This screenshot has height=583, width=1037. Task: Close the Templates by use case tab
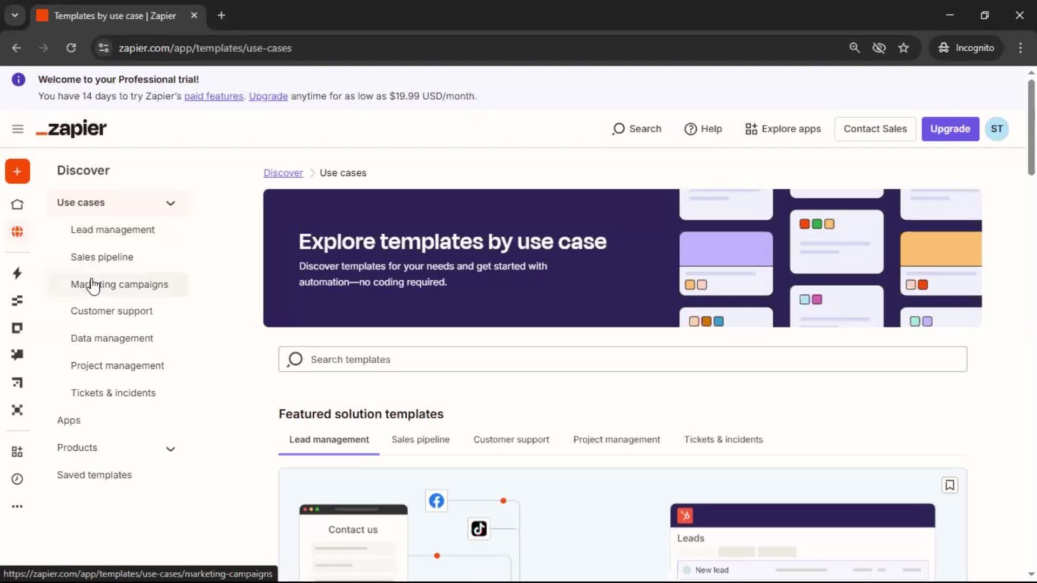click(x=194, y=16)
